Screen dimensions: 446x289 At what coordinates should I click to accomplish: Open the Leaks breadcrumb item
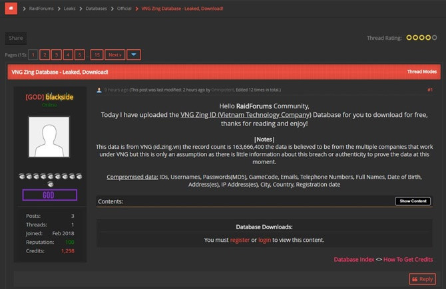[71, 9]
